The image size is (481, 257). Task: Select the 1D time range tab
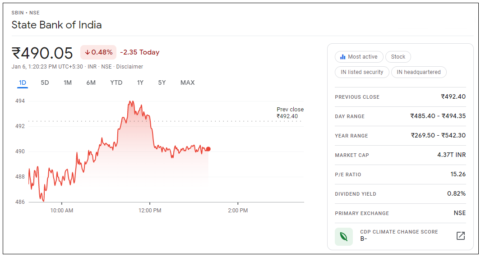pyautogui.click(x=23, y=83)
